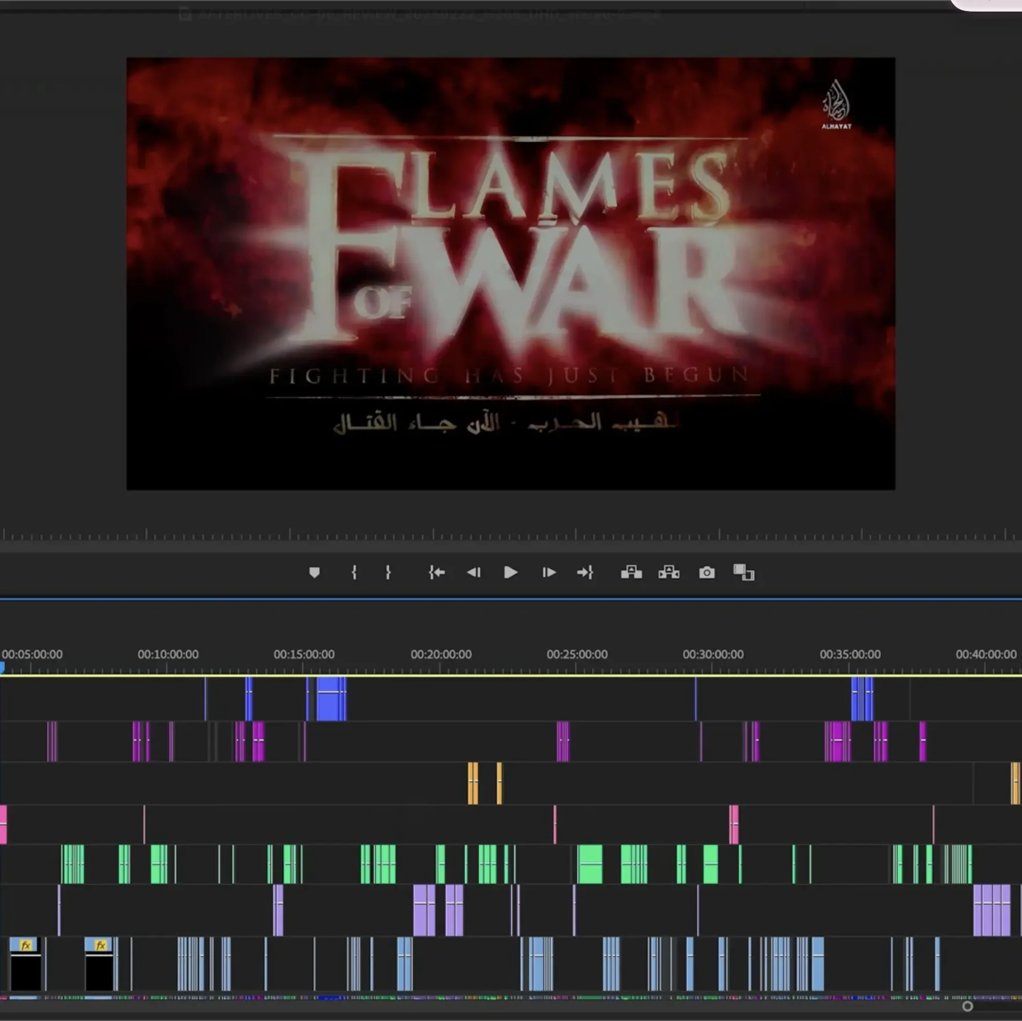1022x1021 pixels.
Task: Step back one frame
Action: pos(473,572)
